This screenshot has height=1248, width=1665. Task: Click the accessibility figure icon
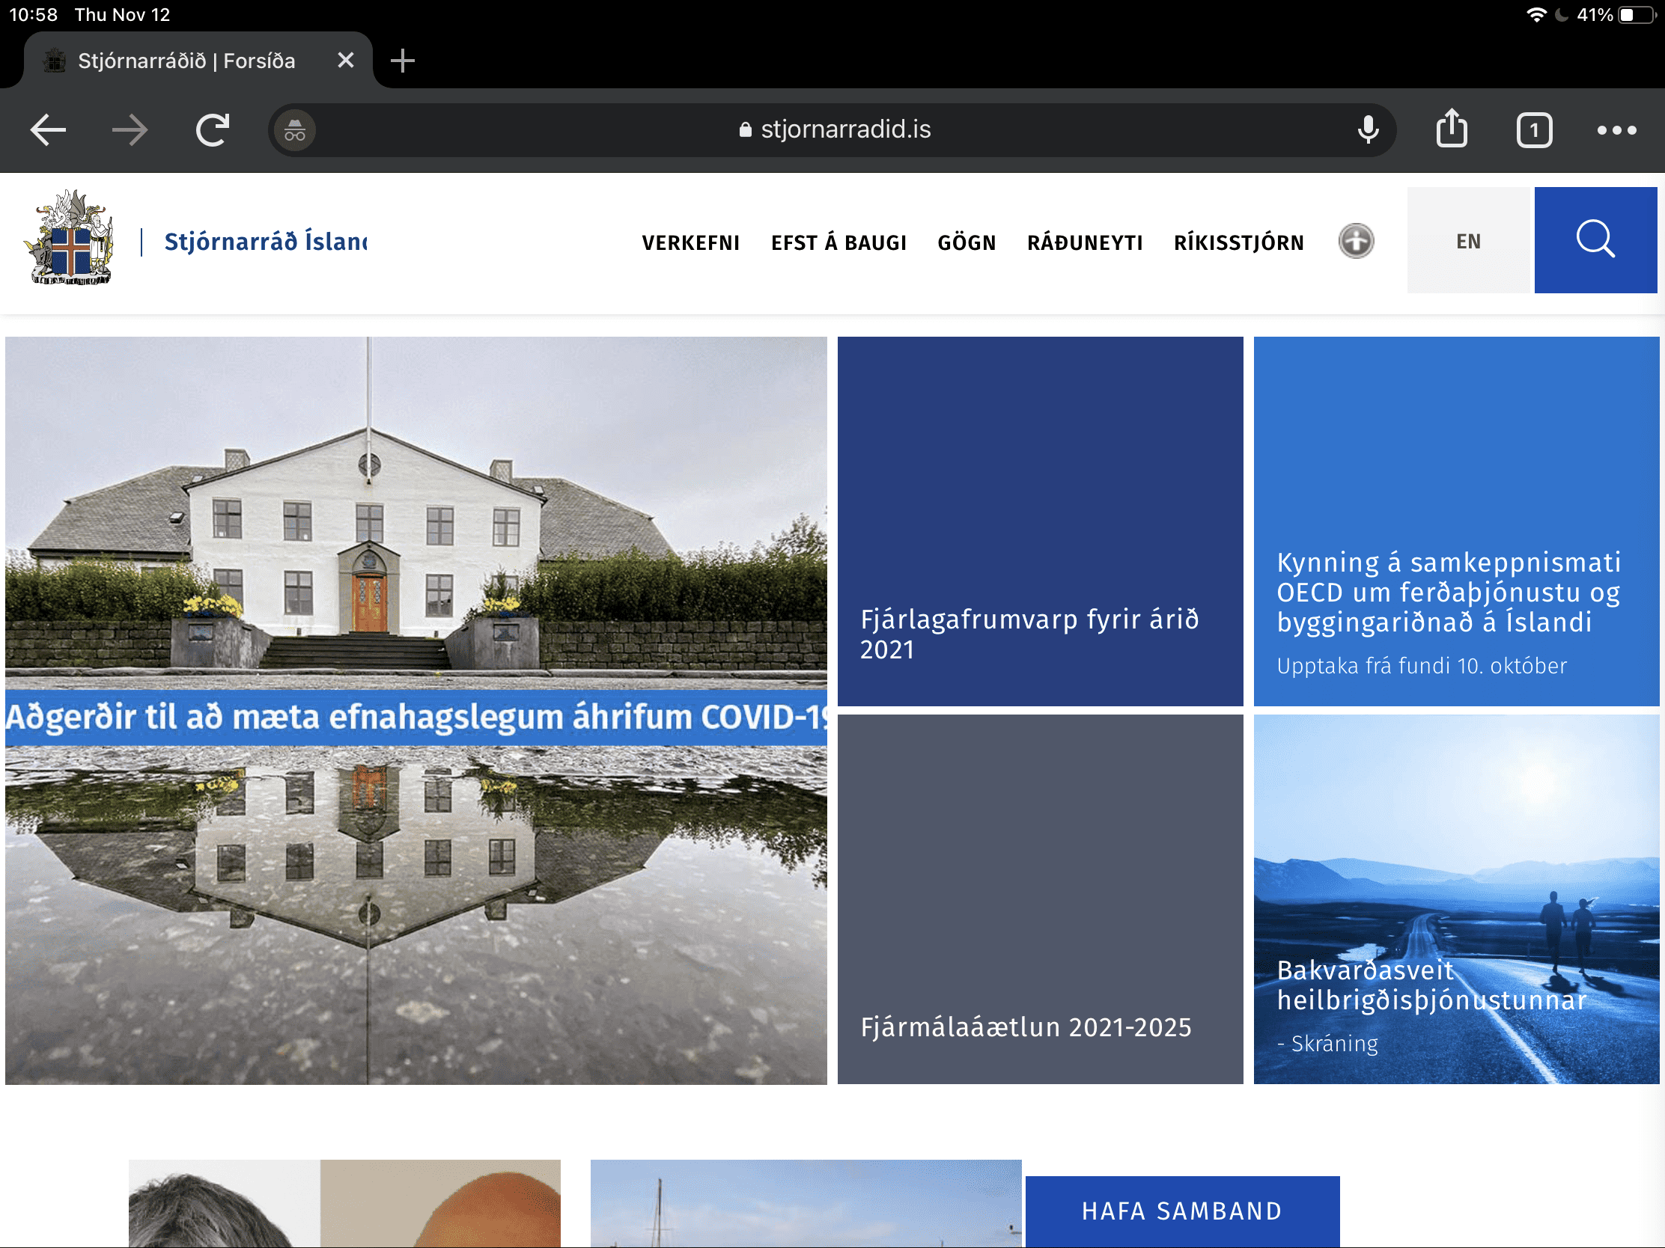pos(1356,242)
